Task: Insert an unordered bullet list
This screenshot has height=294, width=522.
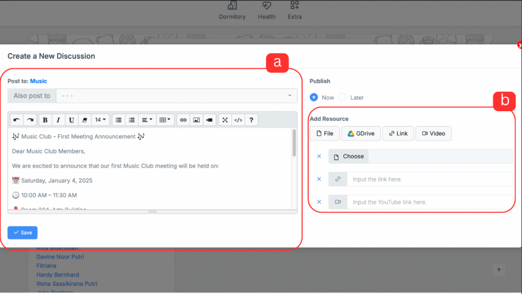Action: pyautogui.click(x=118, y=120)
